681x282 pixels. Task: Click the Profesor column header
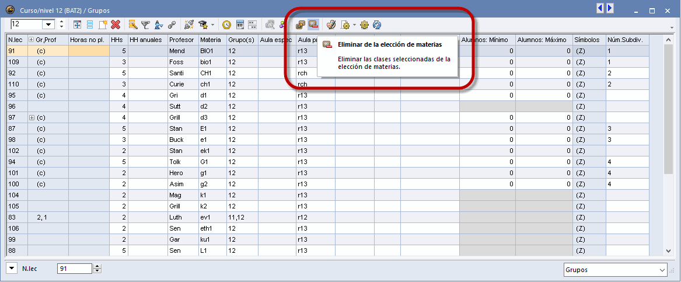[183, 40]
